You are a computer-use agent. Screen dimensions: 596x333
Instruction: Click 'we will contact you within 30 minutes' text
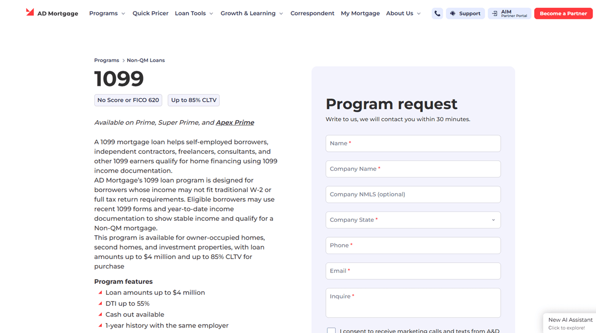(415, 119)
